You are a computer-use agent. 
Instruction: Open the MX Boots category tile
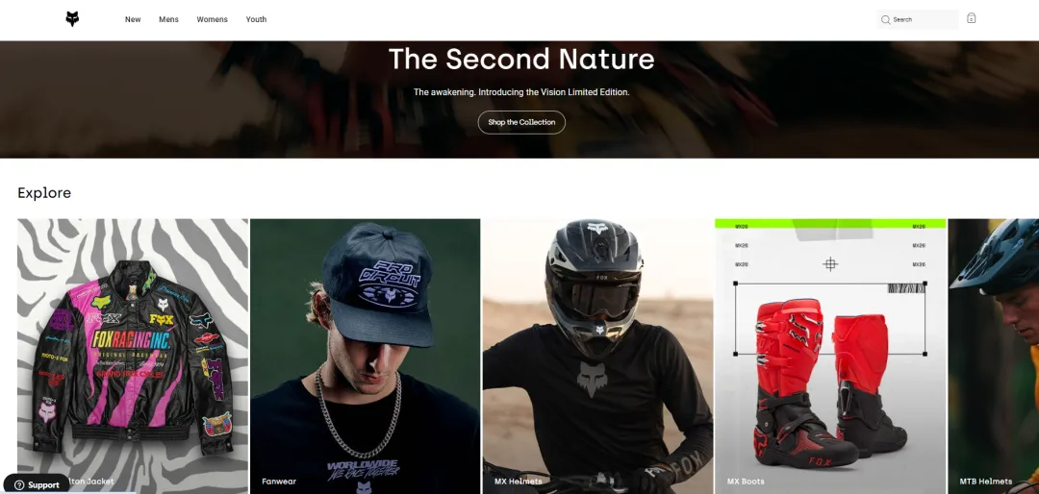point(830,357)
